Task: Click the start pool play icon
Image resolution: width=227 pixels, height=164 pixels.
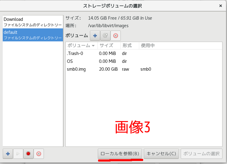Action: pos(18,154)
